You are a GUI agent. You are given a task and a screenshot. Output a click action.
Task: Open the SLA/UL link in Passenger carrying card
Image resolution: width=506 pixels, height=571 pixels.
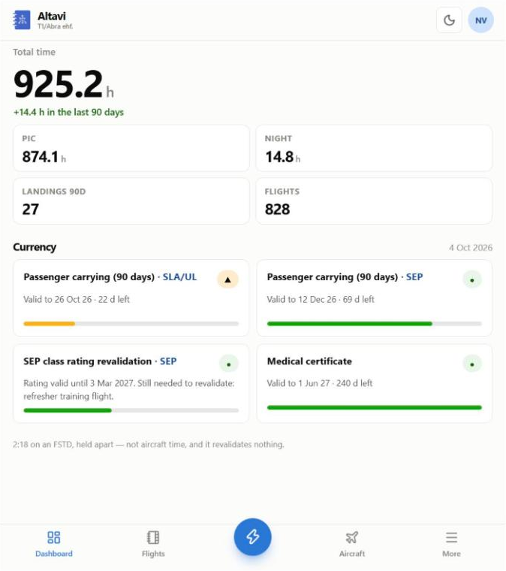[179, 277]
